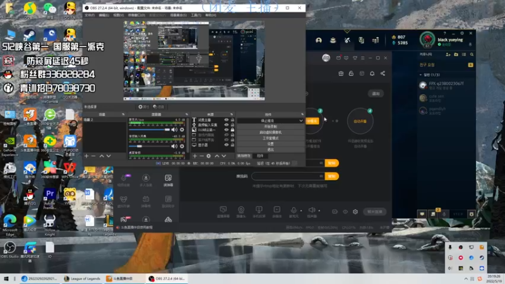
Task: Open LoL chat icon at bottom of friends panel
Action: click(422, 214)
